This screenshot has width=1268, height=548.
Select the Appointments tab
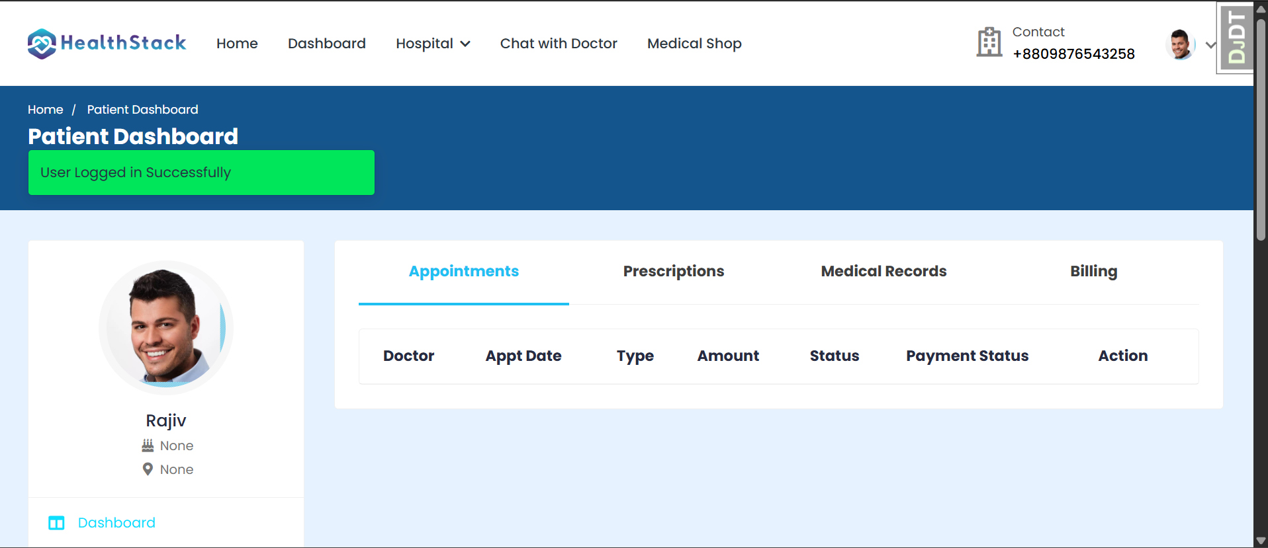pos(464,272)
